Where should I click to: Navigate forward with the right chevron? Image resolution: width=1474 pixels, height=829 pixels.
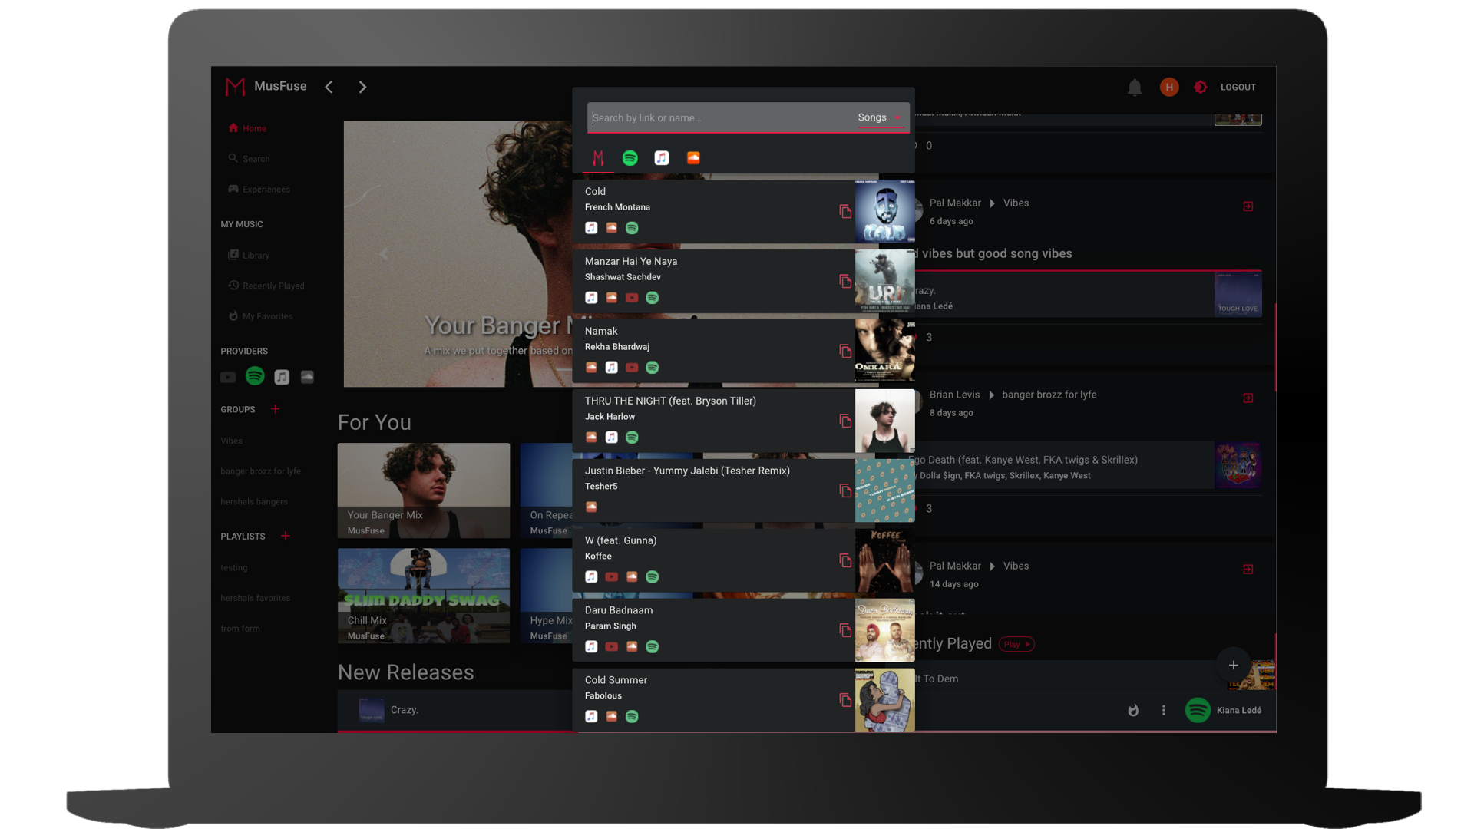(x=362, y=88)
